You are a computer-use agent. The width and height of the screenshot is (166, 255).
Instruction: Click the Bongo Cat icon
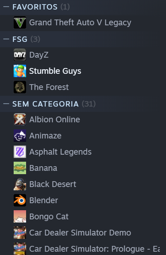tap(20, 216)
